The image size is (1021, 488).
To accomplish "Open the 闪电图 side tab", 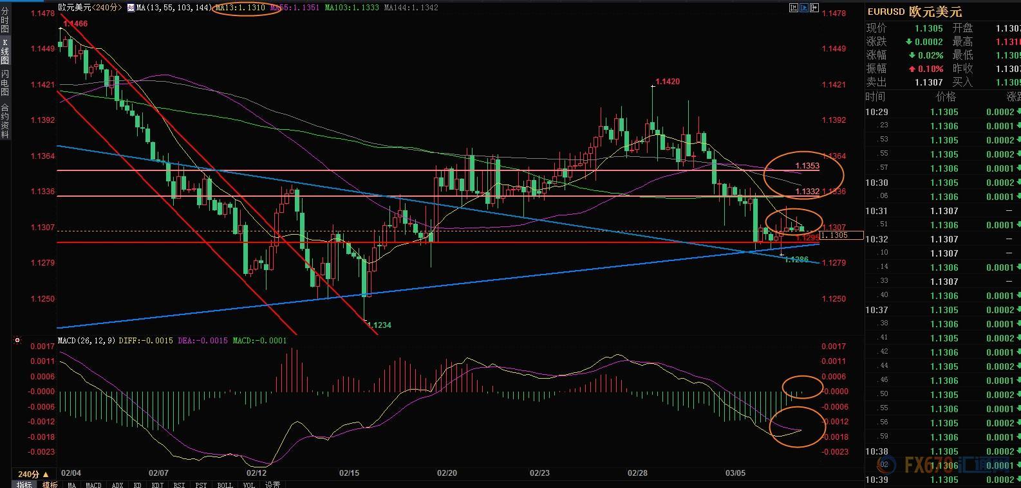I will coord(5,83).
